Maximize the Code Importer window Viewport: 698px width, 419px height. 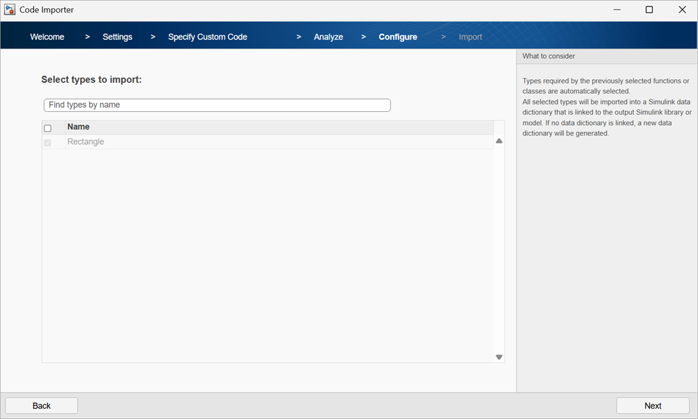click(x=649, y=9)
